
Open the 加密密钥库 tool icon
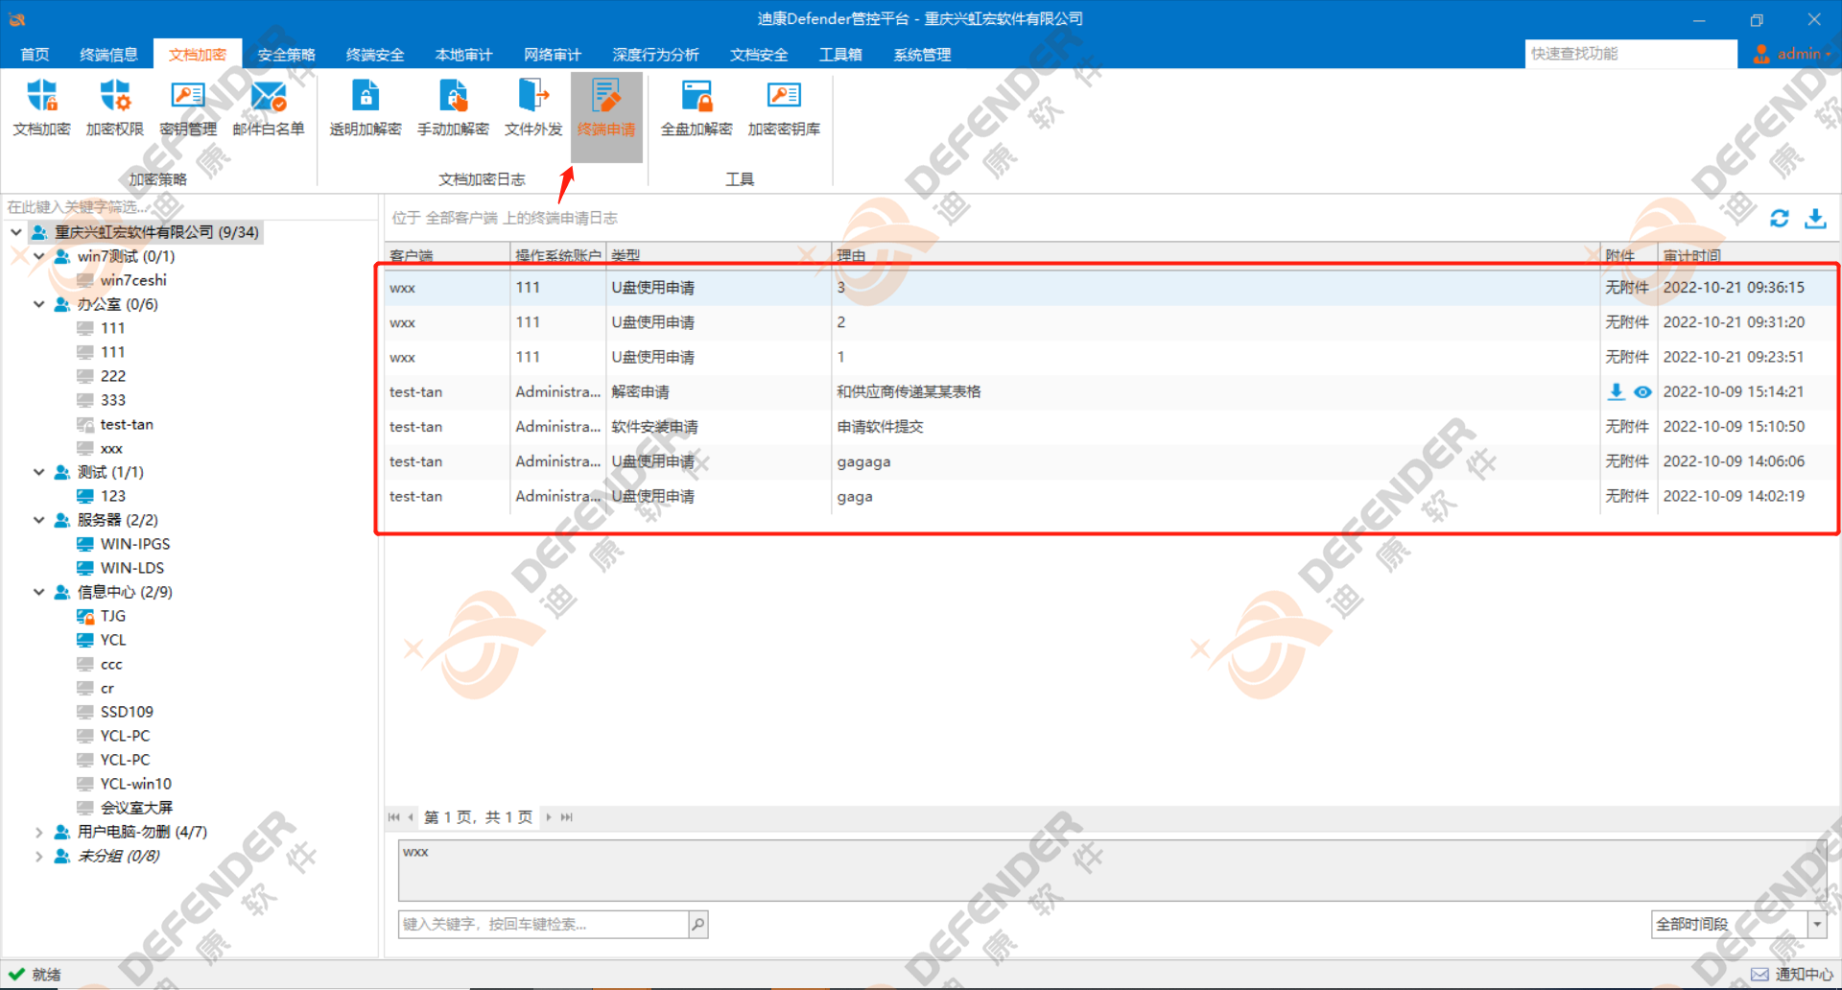tap(784, 107)
